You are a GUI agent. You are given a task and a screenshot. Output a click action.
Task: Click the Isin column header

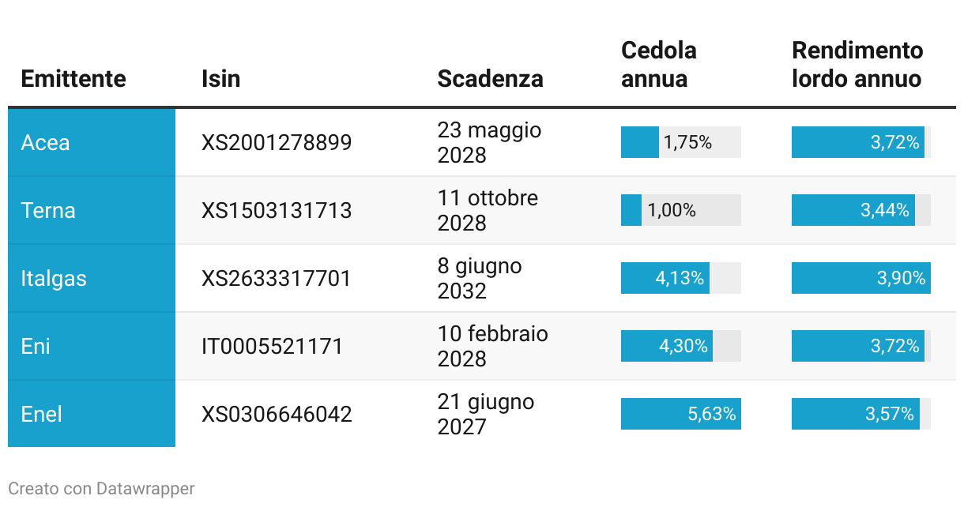221,79
